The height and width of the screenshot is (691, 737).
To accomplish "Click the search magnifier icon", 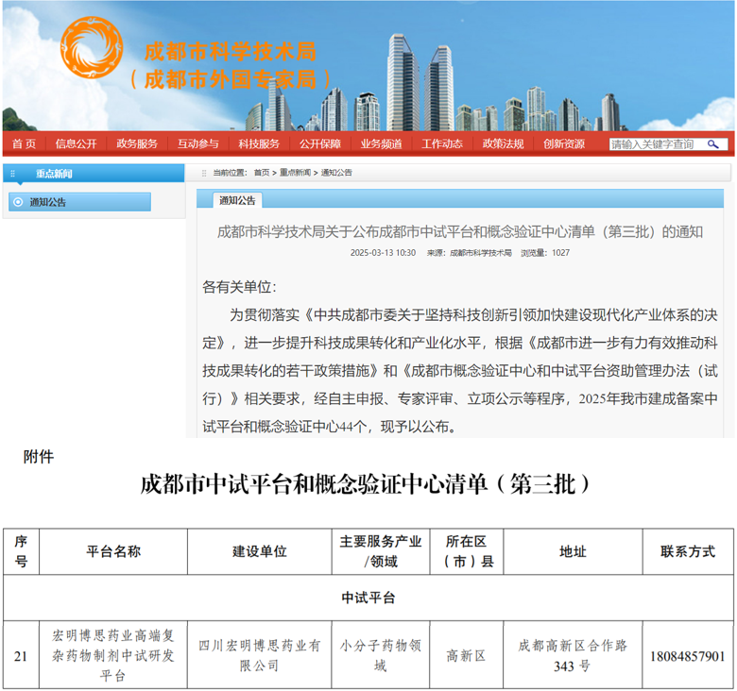I will click(x=714, y=144).
